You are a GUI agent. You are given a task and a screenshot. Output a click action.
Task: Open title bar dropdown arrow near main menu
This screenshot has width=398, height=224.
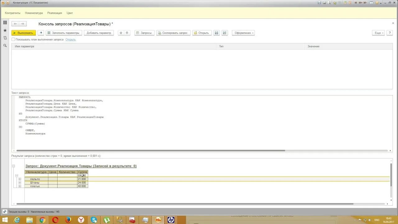pos(8,2)
